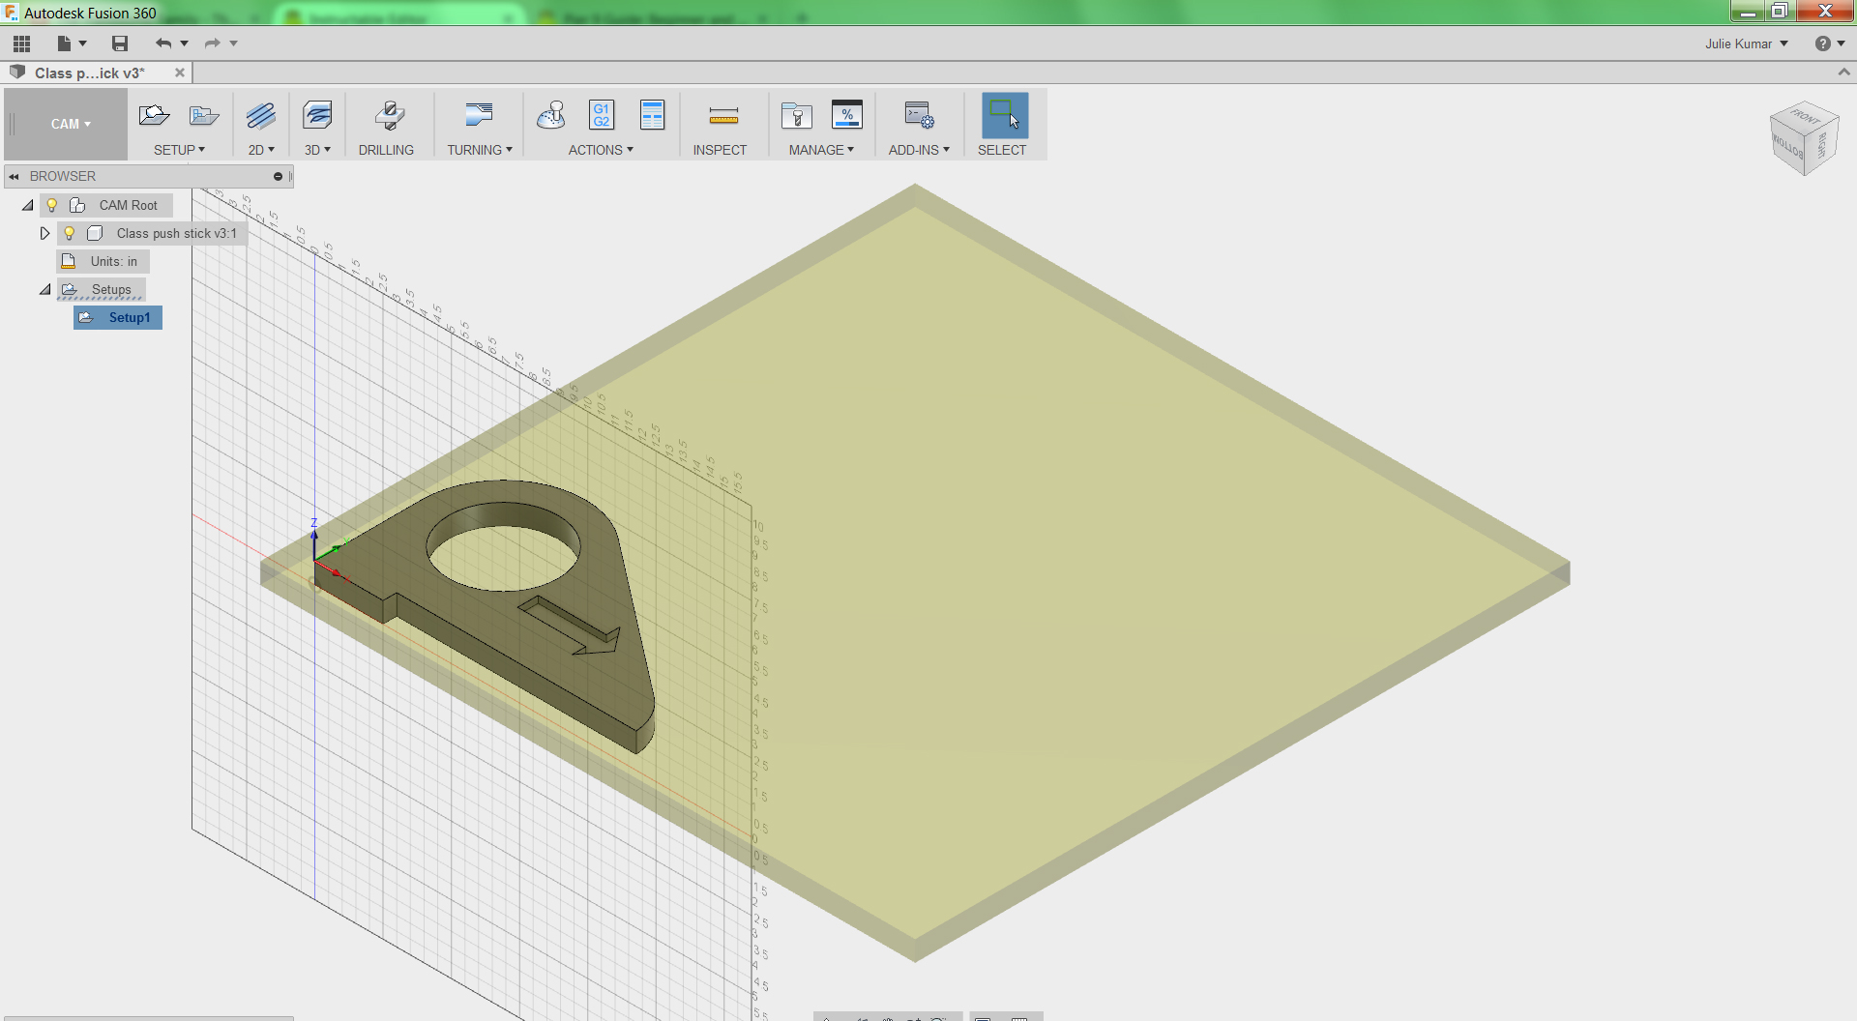Click the second Setup panel icon
The image size is (1857, 1021).
[x=204, y=116]
